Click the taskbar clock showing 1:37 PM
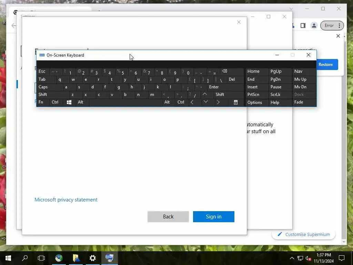Viewport: 353px width, 265px height. (324, 258)
